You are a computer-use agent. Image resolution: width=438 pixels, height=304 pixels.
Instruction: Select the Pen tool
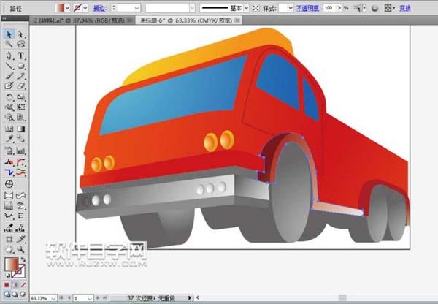click(x=9, y=56)
